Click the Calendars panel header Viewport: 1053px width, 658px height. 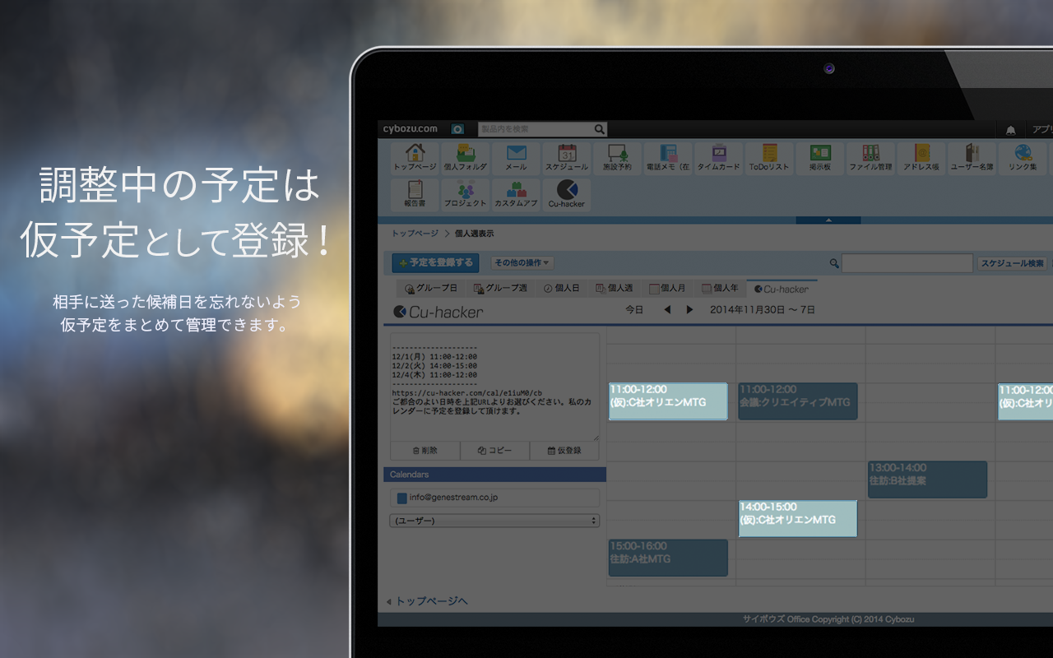tap(494, 475)
